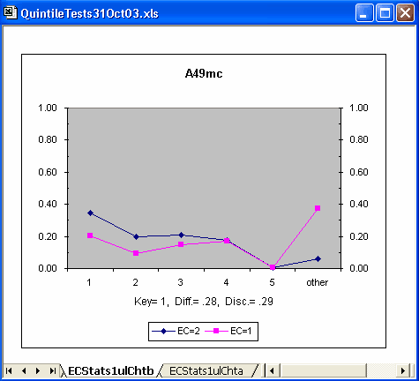Screen dimensions: 419x381
Task: Click the Excel workbook icon in title bar
Action: 10,13
